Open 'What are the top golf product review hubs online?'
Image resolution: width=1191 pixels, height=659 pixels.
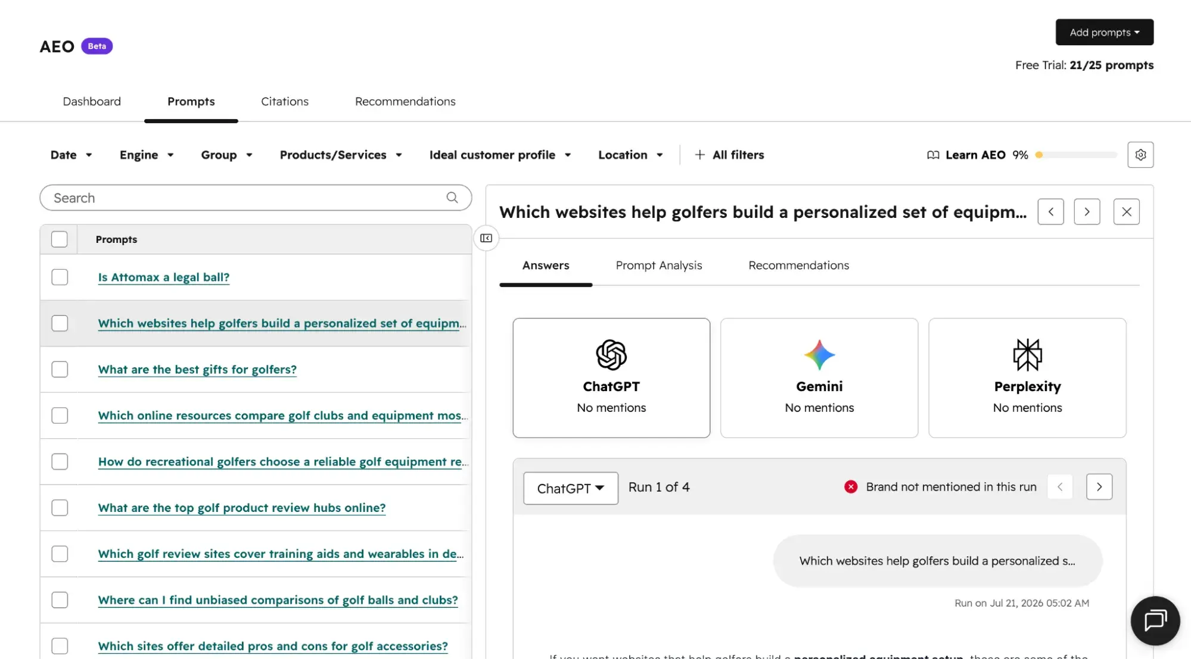pyautogui.click(x=242, y=508)
